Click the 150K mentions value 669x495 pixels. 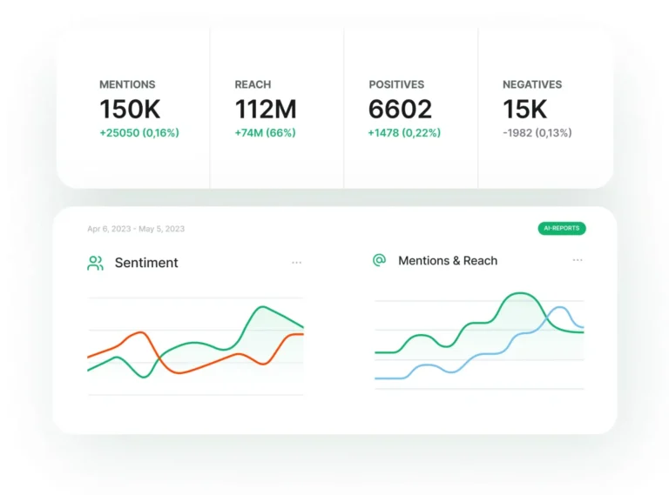click(x=130, y=109)
